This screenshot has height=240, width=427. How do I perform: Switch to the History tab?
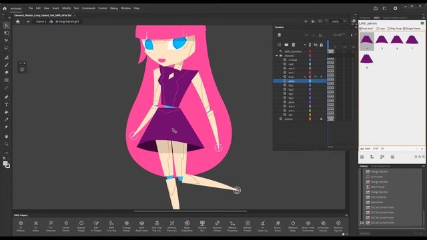pos(364,166)
